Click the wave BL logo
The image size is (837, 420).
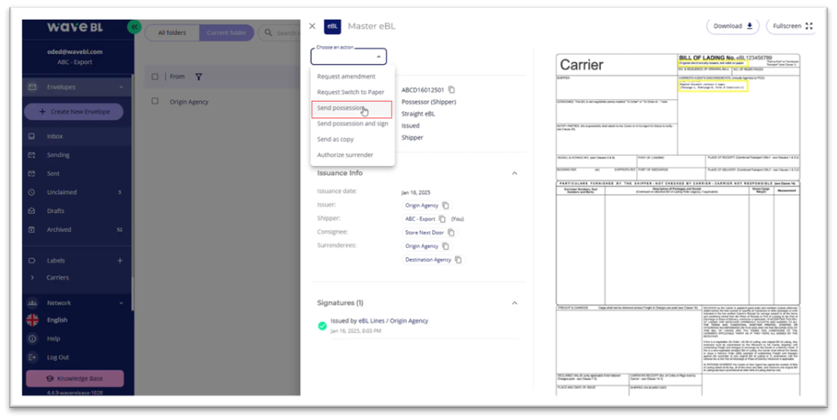[x=74, y=27]
